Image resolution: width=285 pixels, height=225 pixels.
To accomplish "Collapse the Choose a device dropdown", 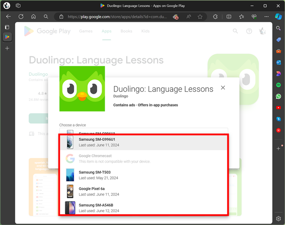I will pos(143,131).
